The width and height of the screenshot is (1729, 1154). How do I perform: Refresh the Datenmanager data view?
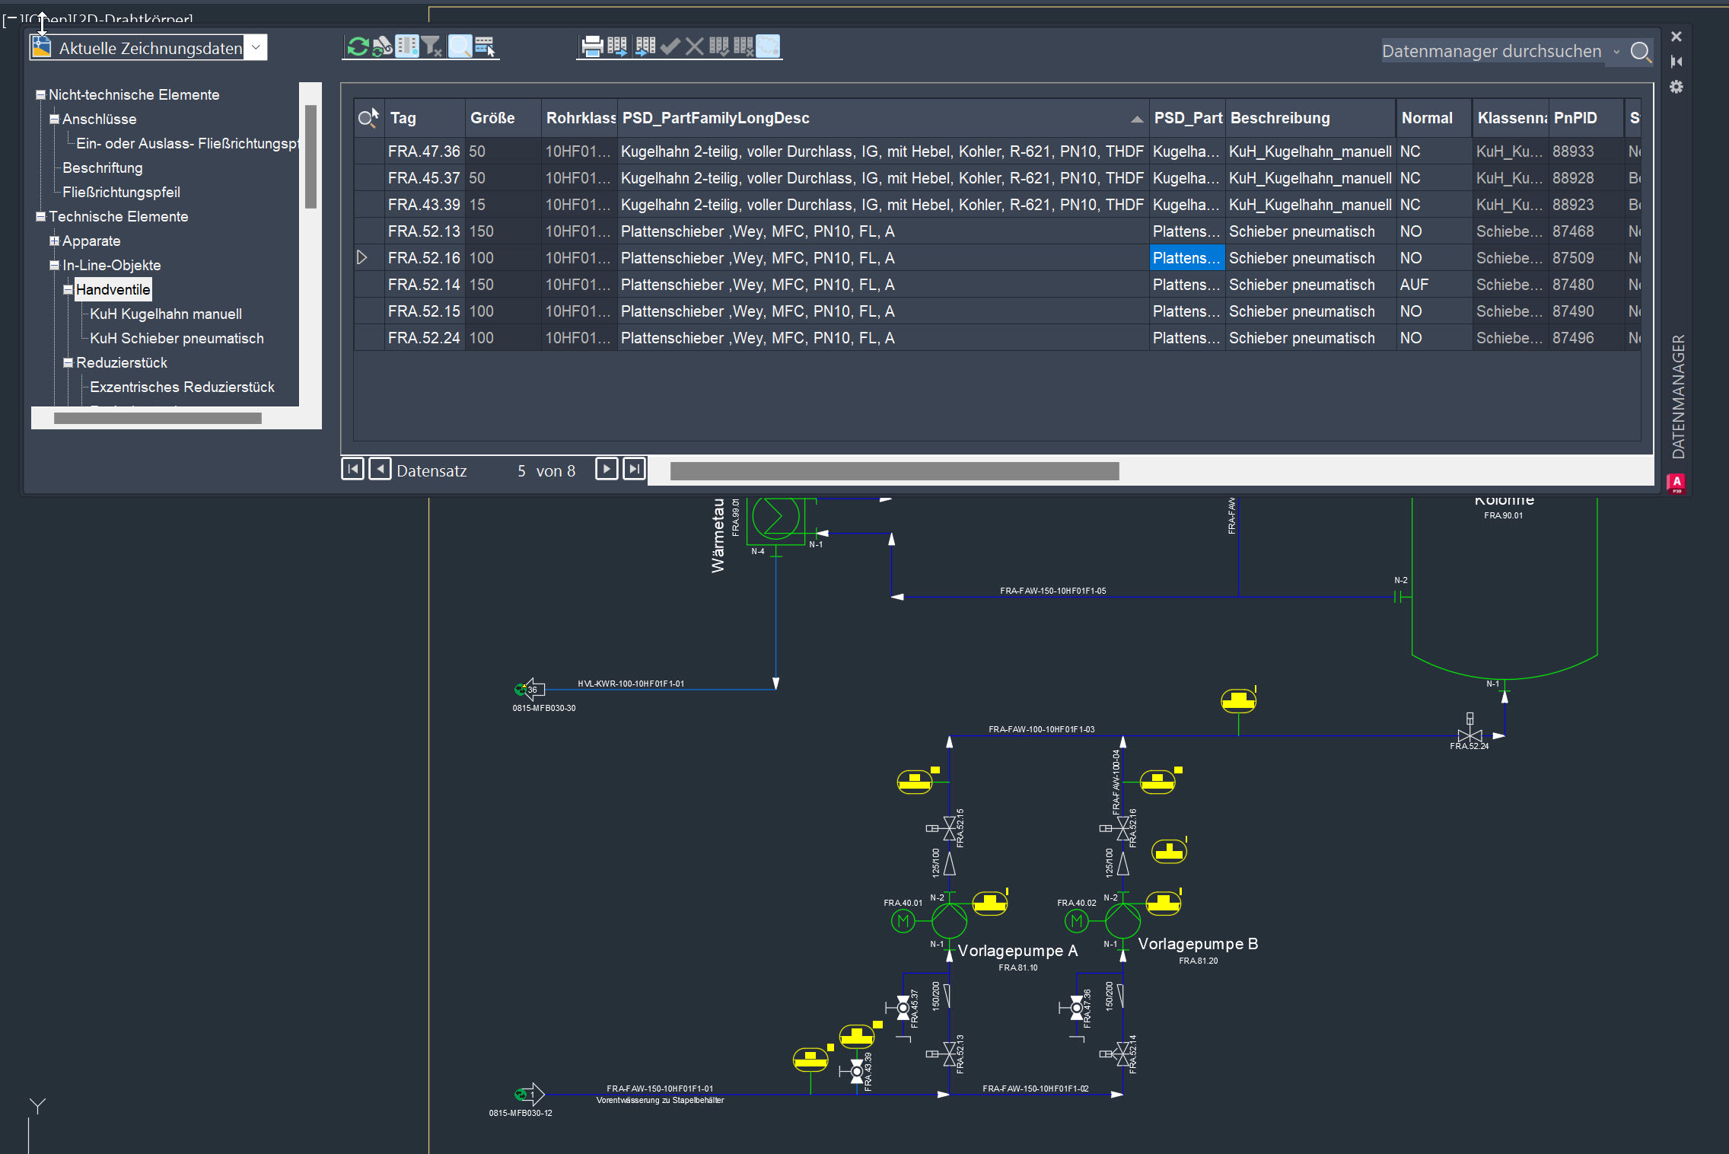358,46
